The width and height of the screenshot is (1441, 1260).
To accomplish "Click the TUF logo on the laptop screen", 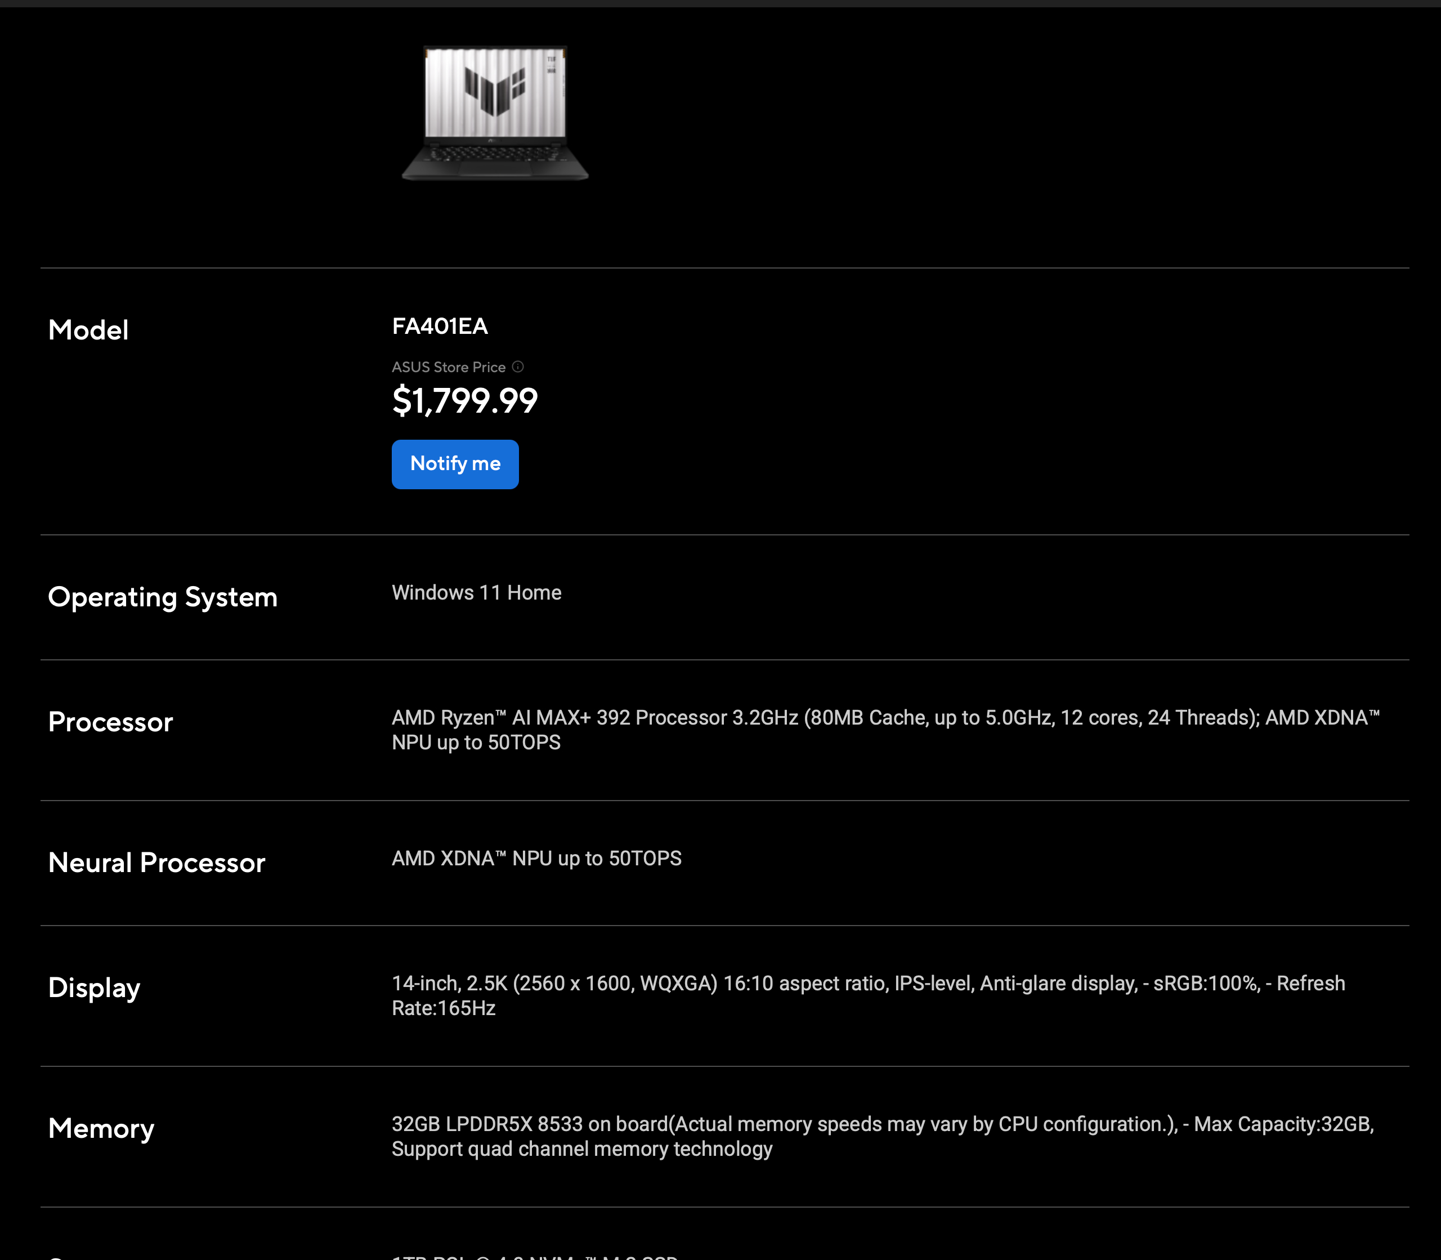I will (x=495, y=90).
